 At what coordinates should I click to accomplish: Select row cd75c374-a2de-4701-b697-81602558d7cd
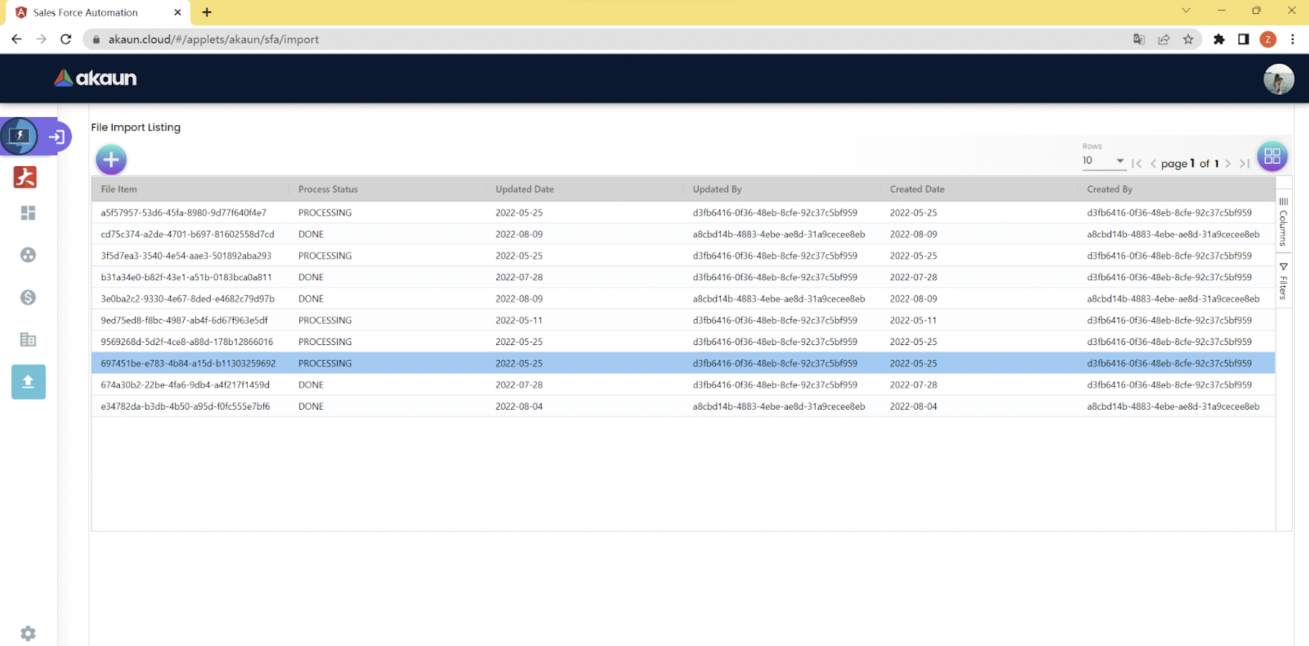coord(187,234)
